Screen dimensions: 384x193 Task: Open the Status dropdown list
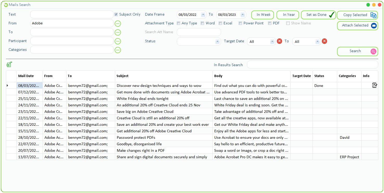[218, 41]
